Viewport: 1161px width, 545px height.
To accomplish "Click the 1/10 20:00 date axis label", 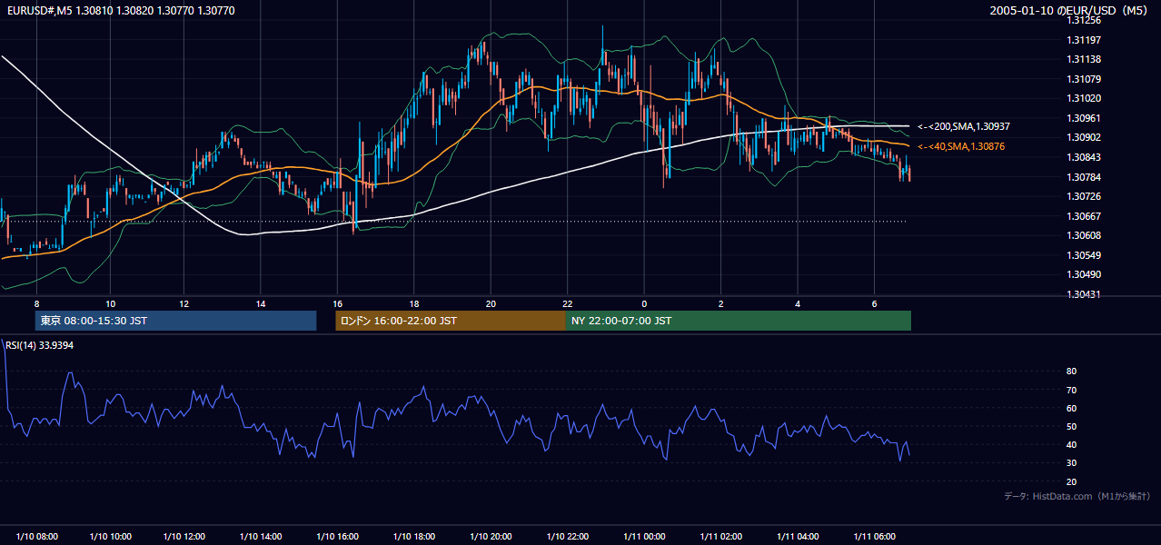I will tap(491, 536).
